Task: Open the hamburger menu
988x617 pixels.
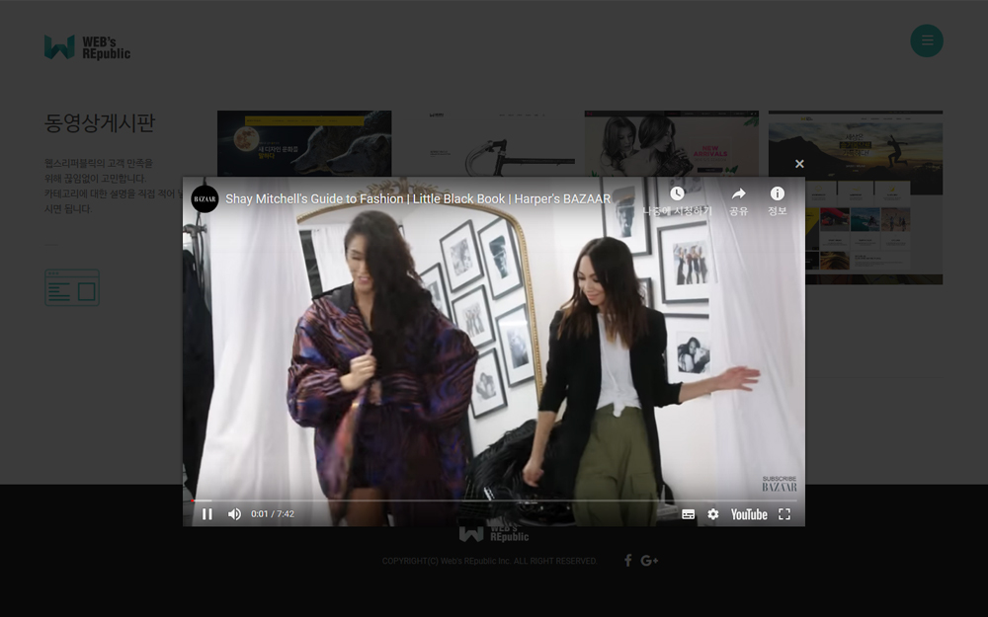Action: [927, 40]
